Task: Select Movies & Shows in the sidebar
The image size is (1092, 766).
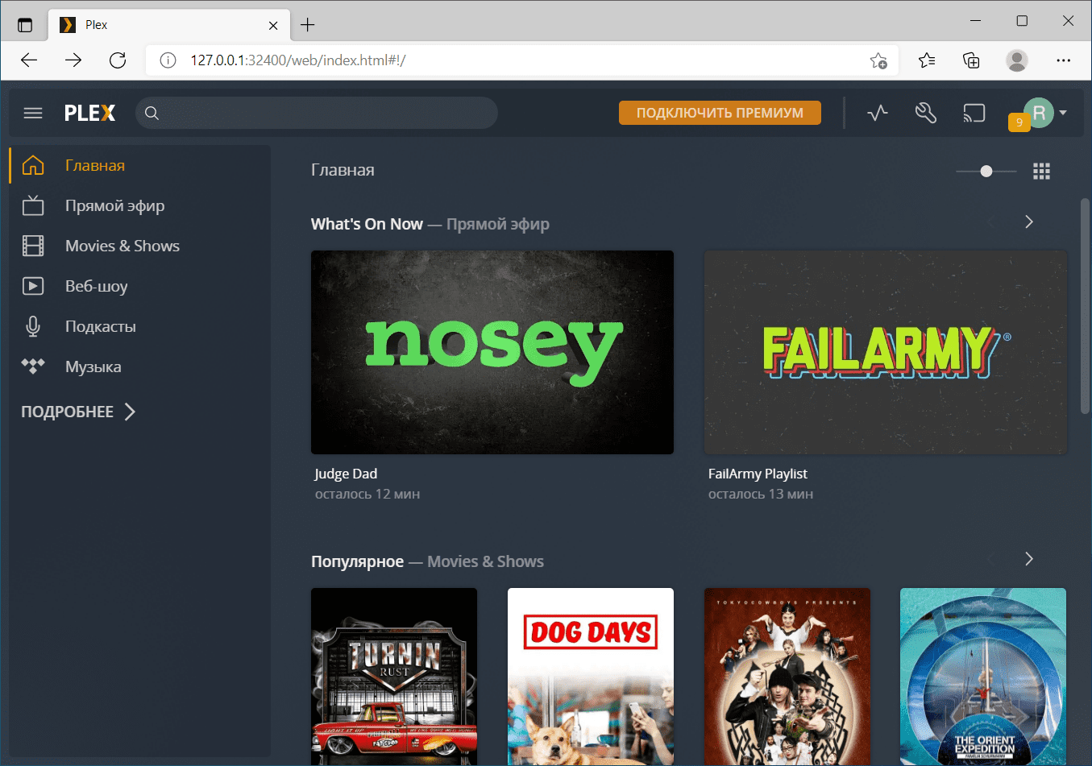Action: 122,246
